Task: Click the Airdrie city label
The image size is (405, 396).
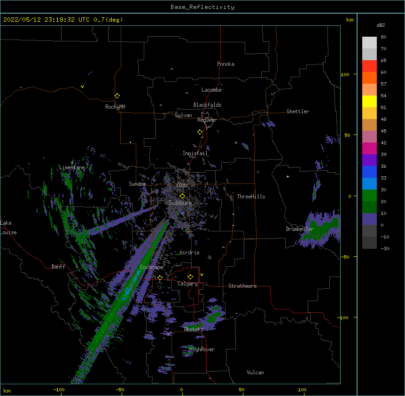Action: (190, 253)
